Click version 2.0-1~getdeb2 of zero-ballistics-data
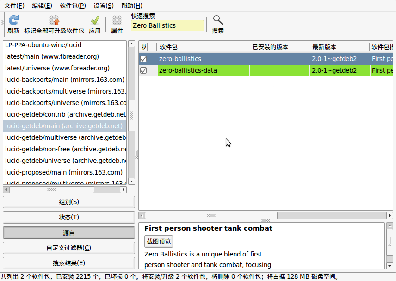The height and width of the screenshot is (281, 396). coord(334,70)
